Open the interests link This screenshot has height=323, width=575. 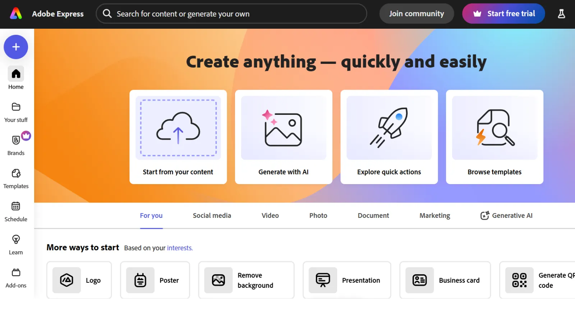point(179,248)
